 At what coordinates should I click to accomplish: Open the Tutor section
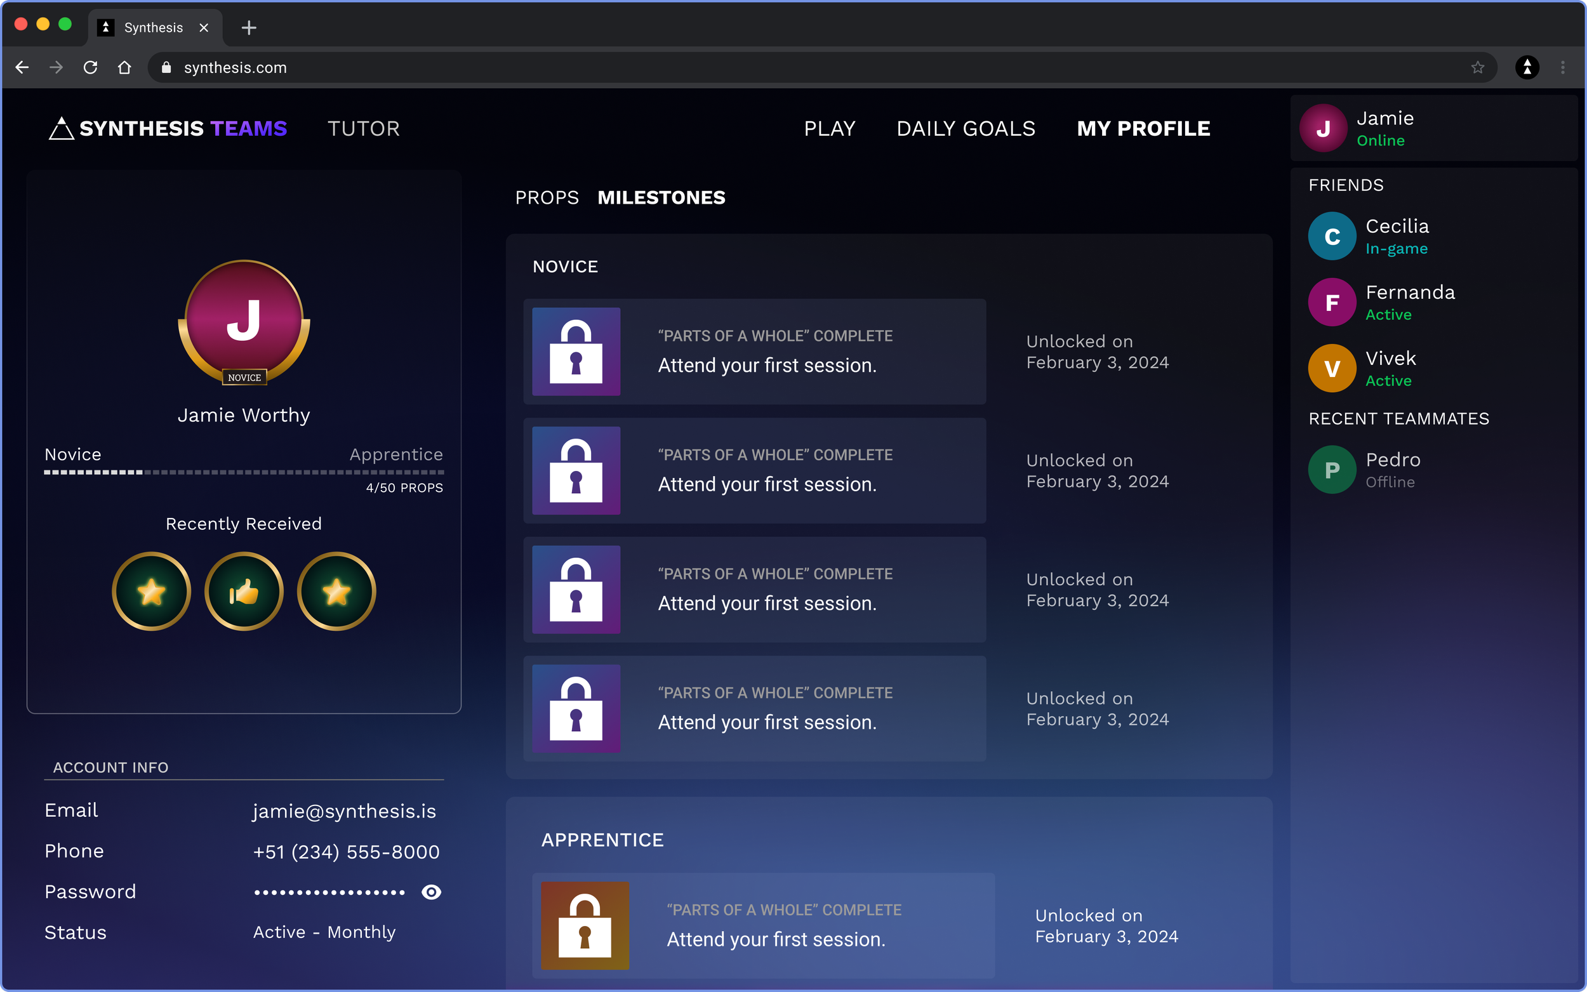point(364,129)
